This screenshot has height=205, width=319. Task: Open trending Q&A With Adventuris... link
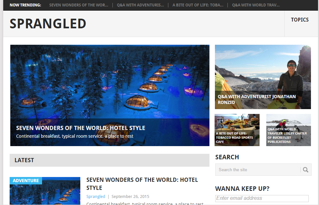(140, 5)
